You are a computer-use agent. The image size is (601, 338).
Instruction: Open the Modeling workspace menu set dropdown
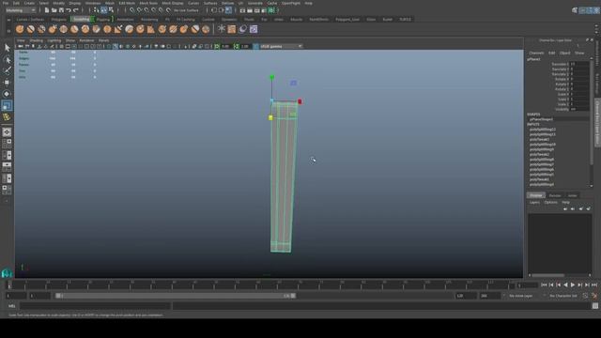[x=21, y=10]
